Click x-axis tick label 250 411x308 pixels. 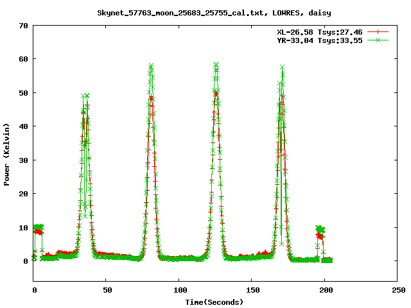click(x=399, y=290)
